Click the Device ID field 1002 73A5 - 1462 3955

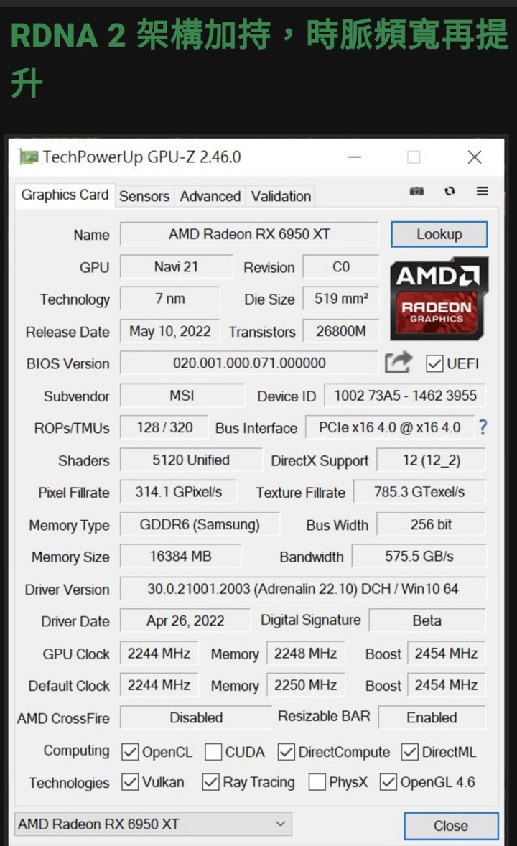[405, 396]
